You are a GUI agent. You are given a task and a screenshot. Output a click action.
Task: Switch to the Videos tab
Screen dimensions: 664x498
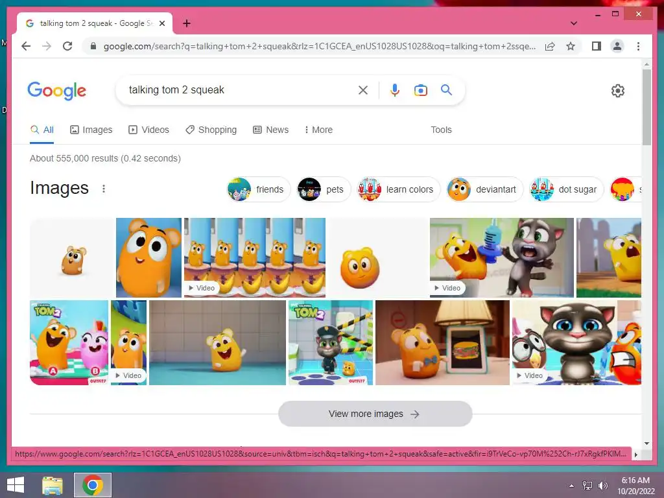[148, 130]
